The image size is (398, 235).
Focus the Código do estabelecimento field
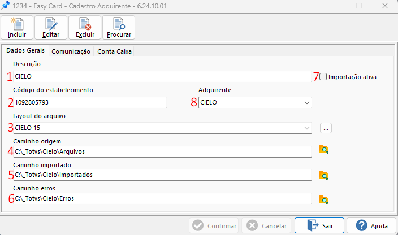coord(90,103)
